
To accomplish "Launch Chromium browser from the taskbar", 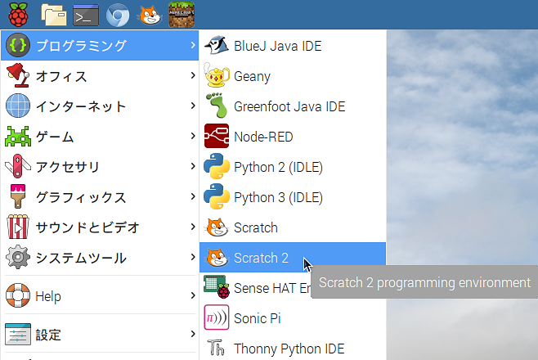I will pos(118,15).
